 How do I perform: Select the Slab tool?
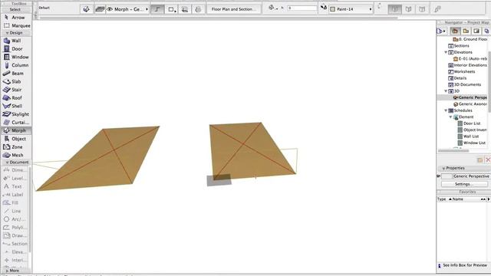[x=15, y=81]
